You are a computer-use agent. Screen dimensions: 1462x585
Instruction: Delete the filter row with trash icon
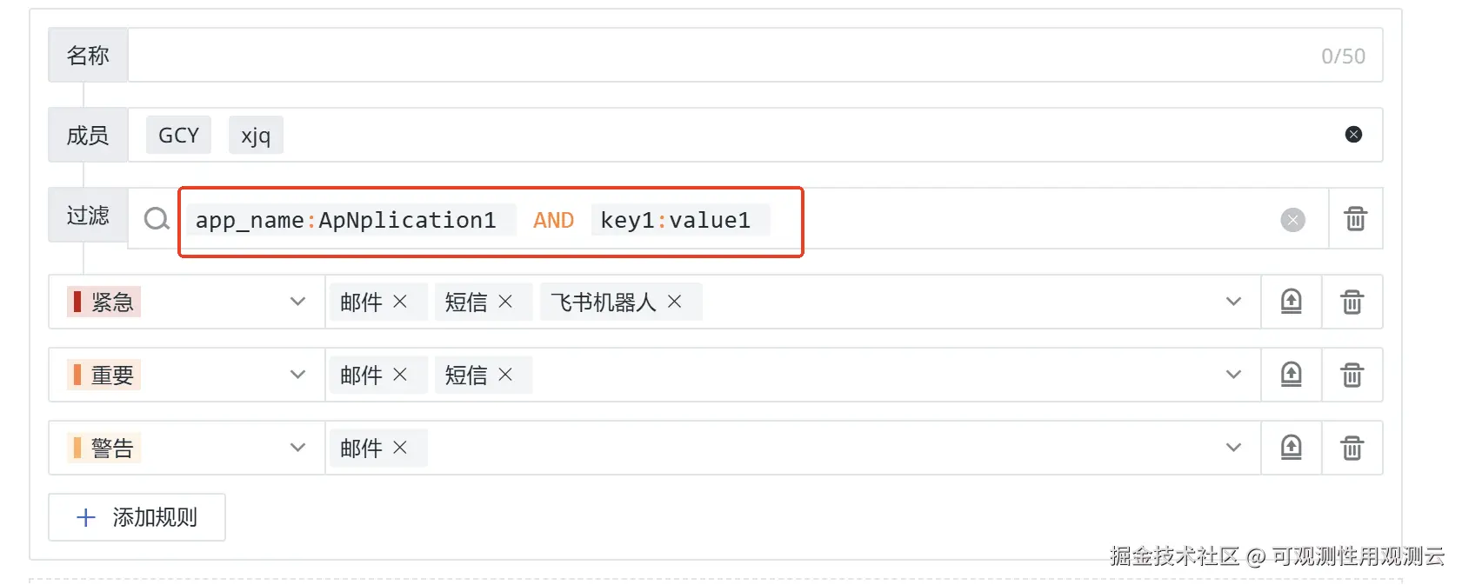click(1355, 218)
